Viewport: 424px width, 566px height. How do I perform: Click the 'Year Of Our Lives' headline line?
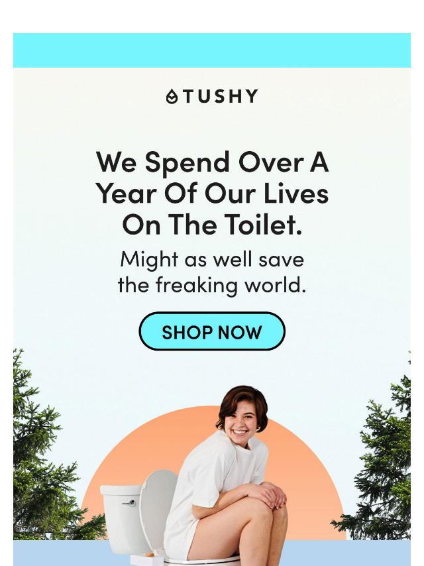point(212,193)
